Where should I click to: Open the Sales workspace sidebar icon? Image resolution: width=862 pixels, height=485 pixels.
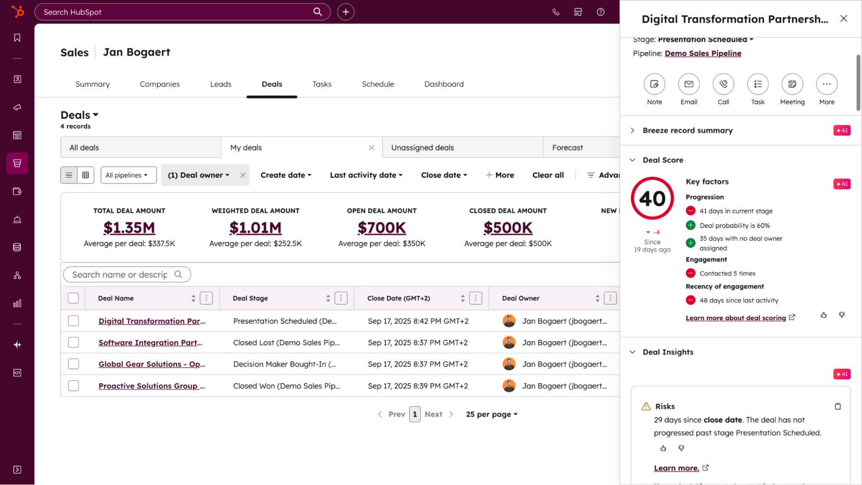click(x=17, y=163)
